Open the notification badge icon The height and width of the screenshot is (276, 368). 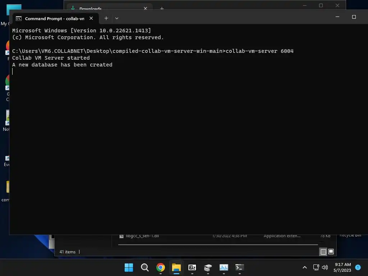click(x=358, y=267)
